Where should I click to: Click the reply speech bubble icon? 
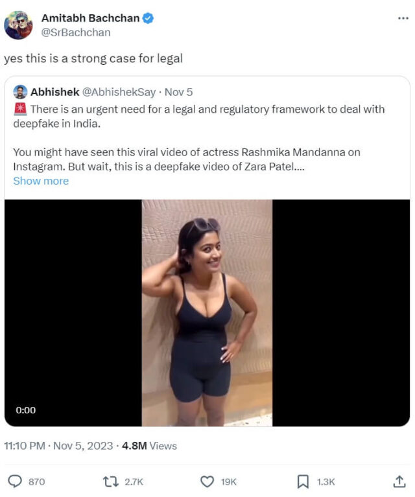tap(15, 481)
